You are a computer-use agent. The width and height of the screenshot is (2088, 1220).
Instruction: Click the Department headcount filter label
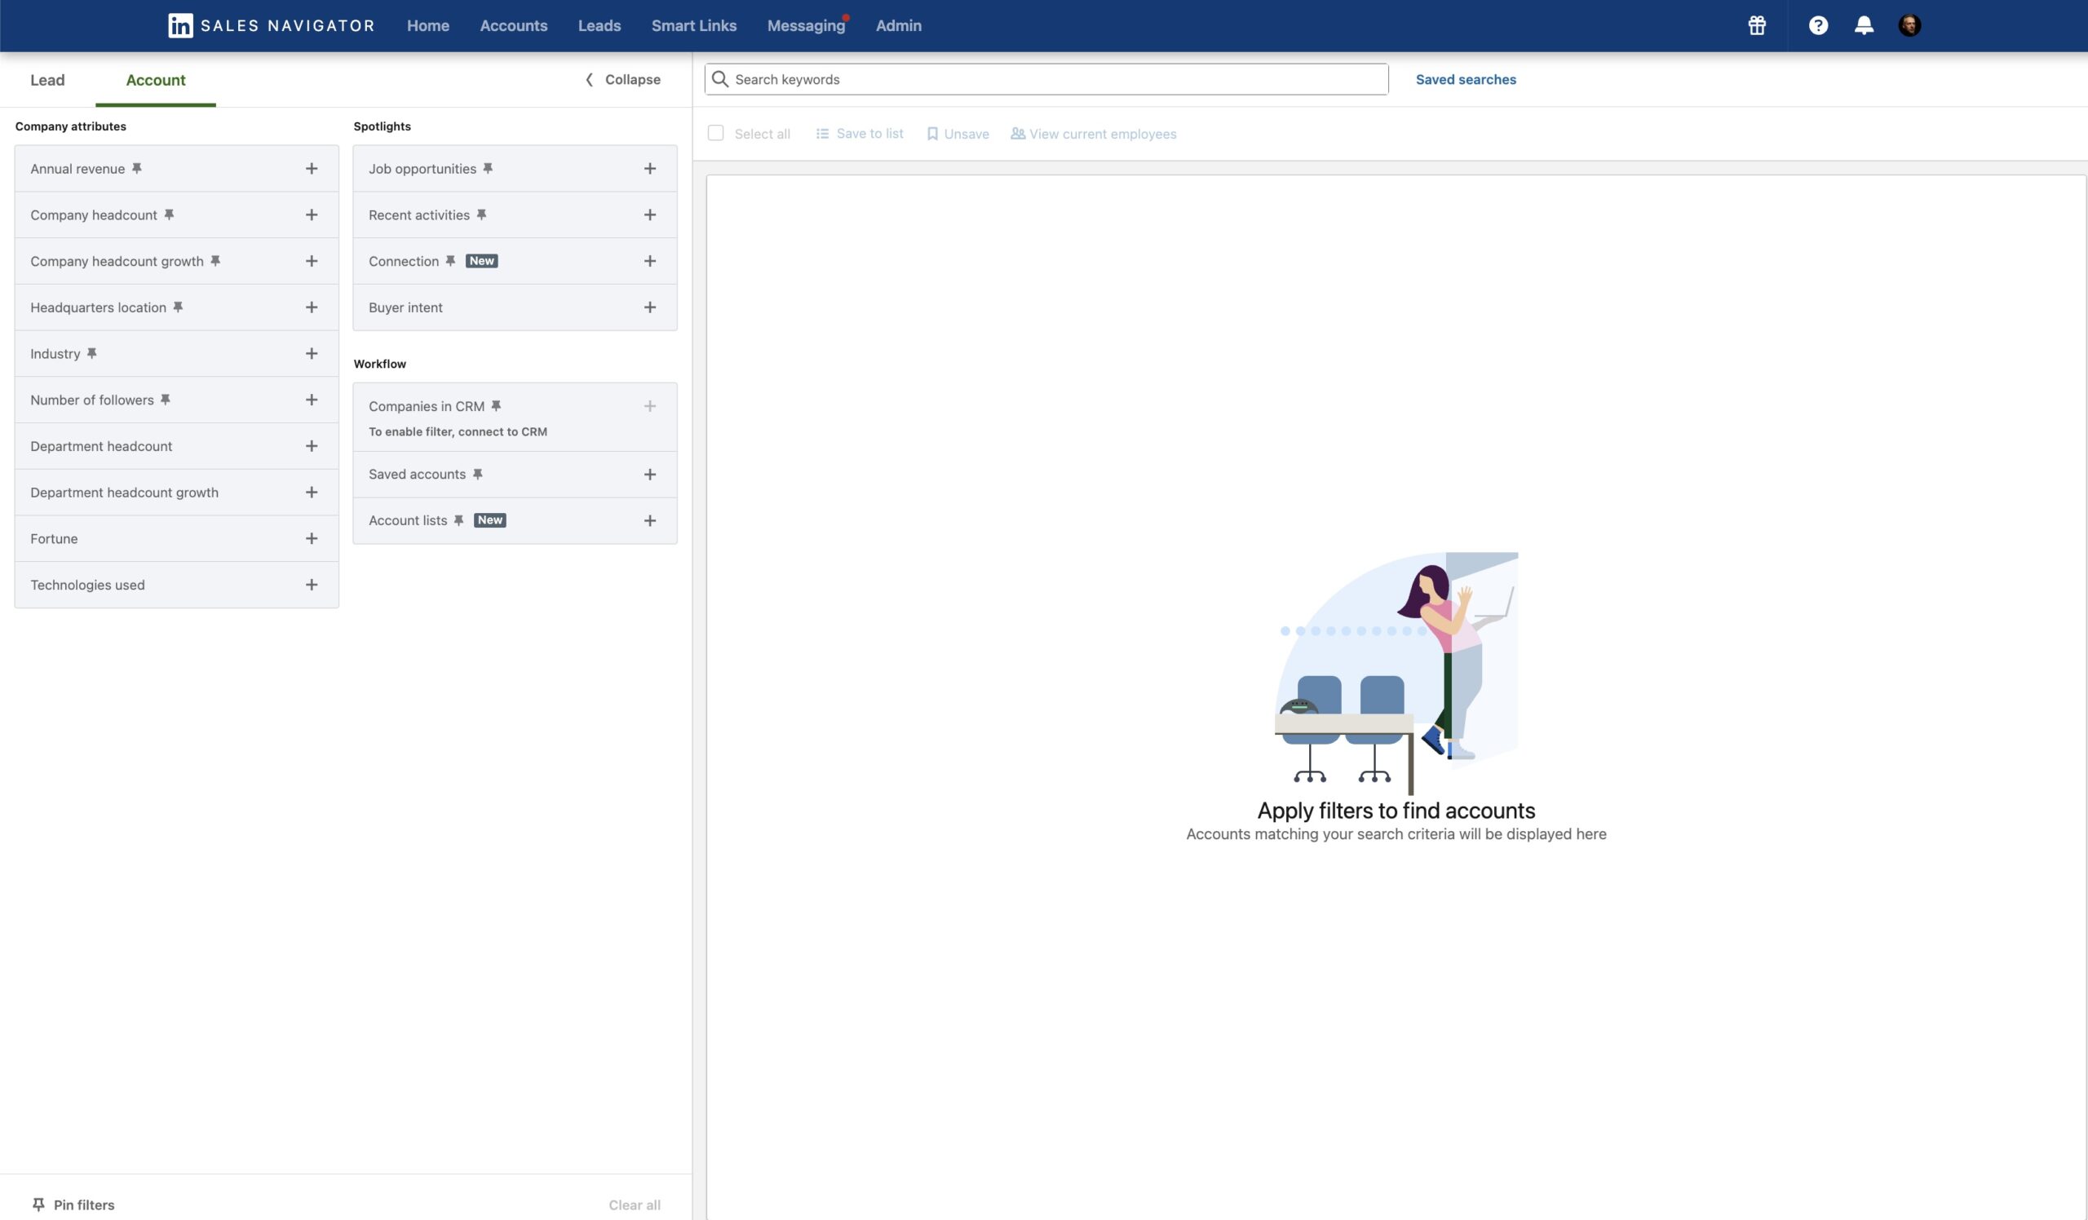pyautogui.click(x=101, y=446)
